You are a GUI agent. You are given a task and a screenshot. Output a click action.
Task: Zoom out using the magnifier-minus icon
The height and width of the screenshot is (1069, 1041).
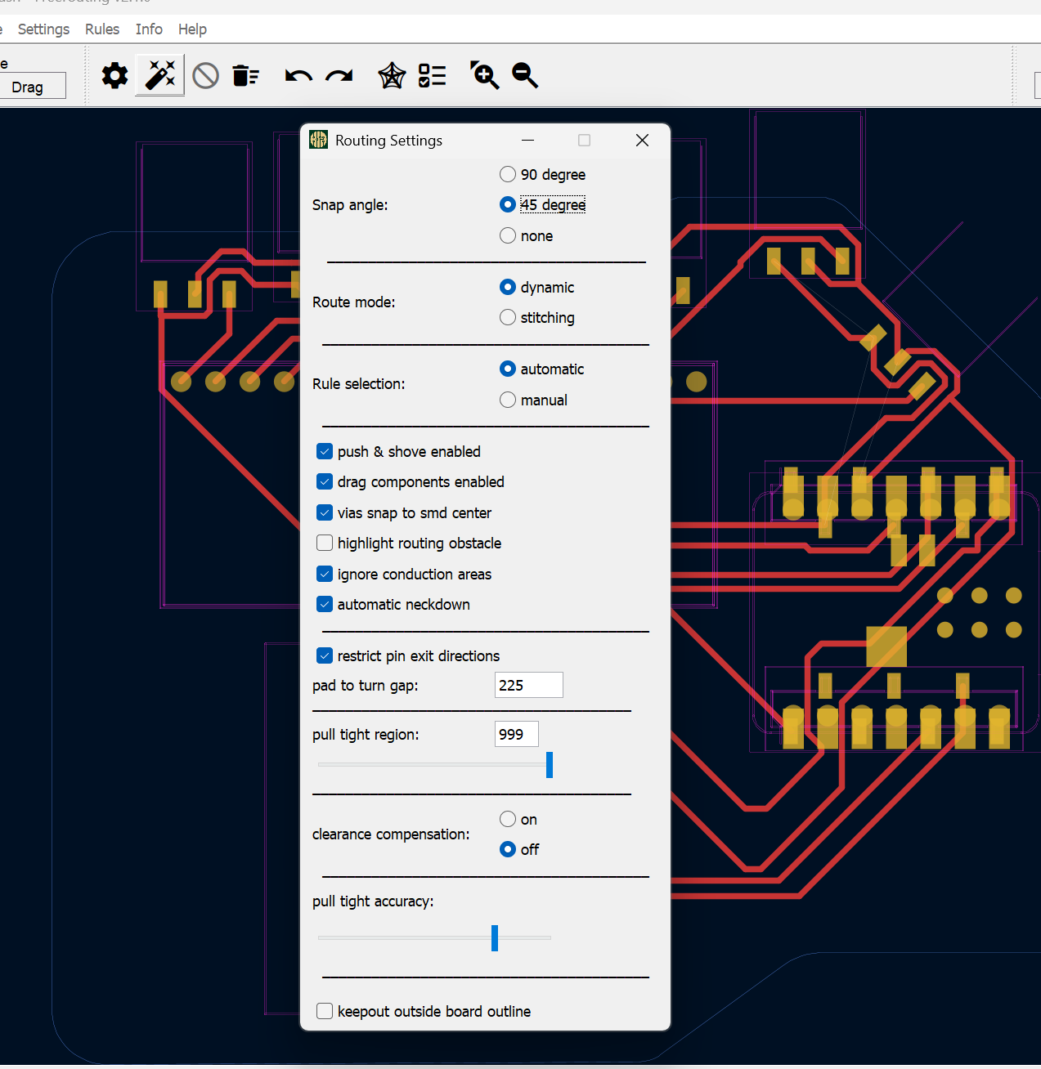click(x=524, y=75)
